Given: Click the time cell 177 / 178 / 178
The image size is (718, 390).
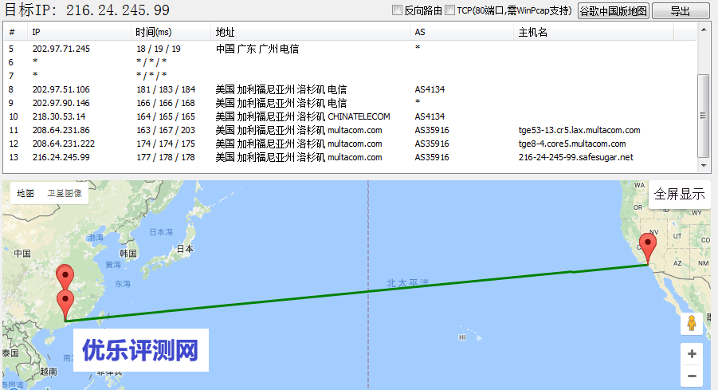Looking at the screenshot, I should pos(166,157).
